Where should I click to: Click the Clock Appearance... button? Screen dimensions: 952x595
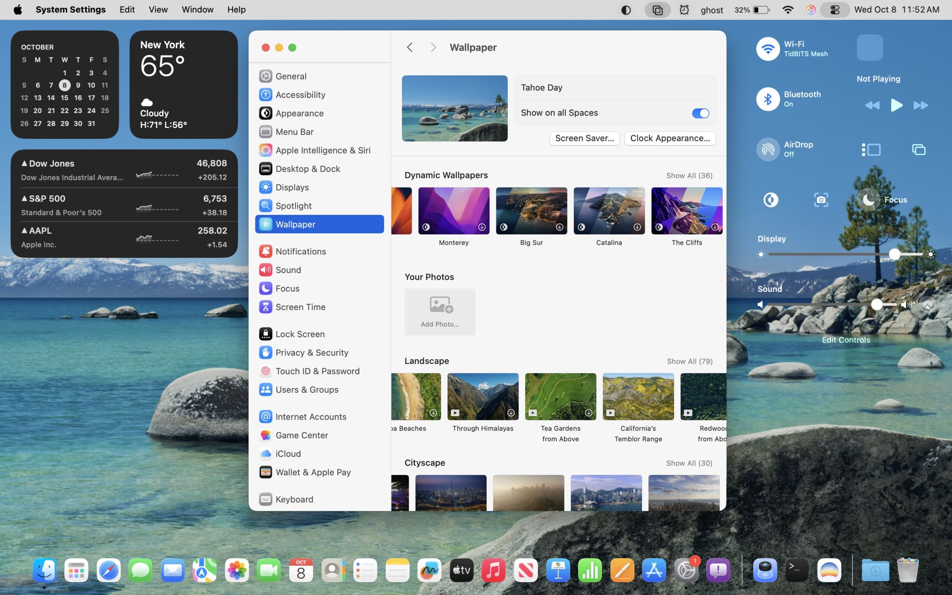click(669, 138)
